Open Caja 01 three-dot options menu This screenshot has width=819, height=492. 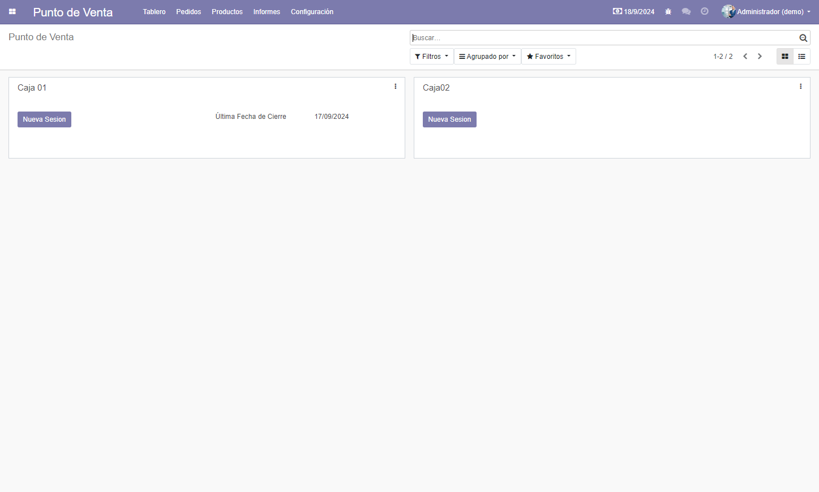[x=395, y=87]
